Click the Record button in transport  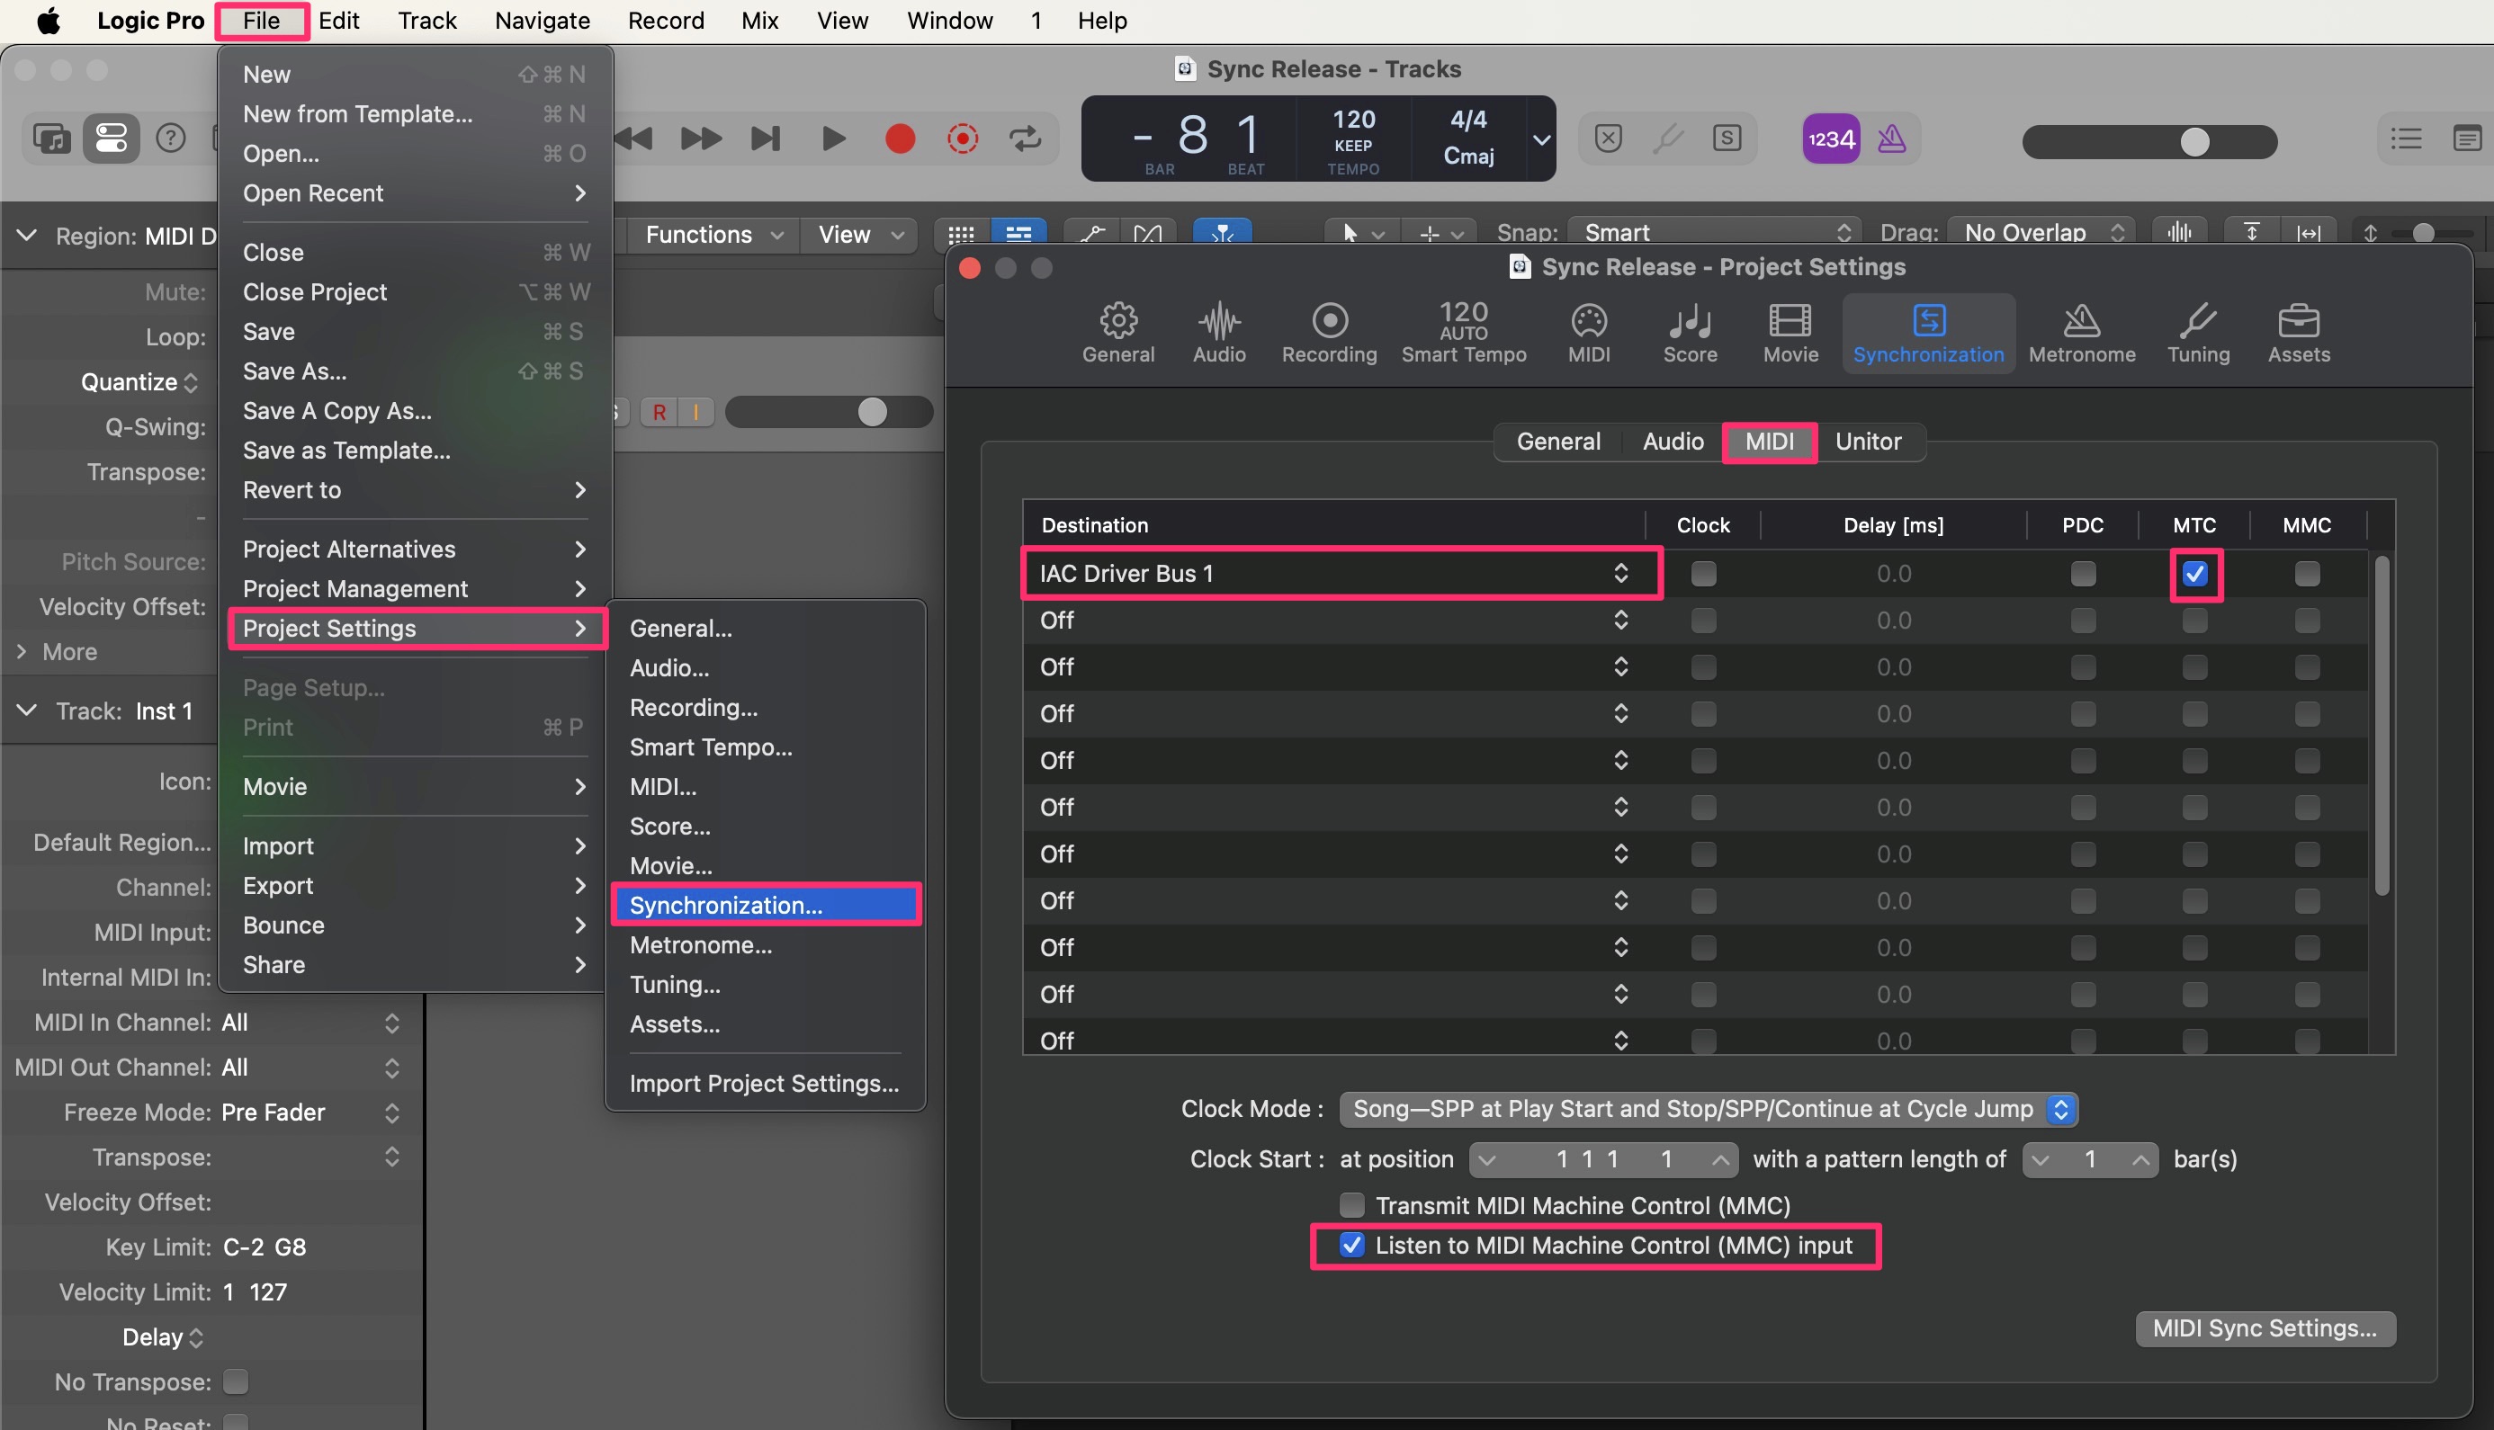(x=899, y=139)
